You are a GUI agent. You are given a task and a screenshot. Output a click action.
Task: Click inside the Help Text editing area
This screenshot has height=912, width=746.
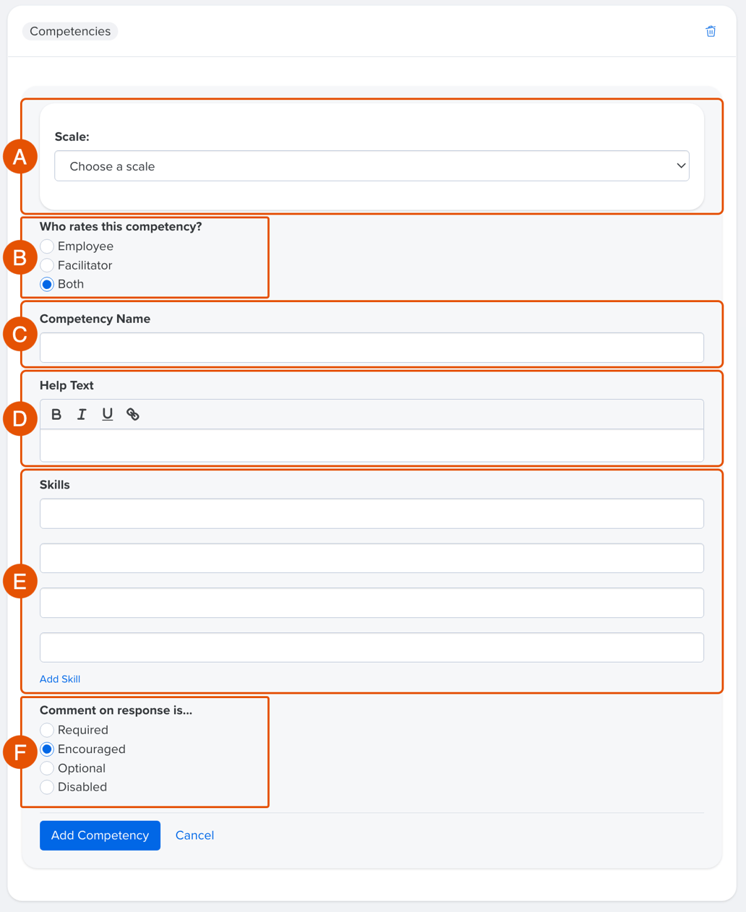pyautogui.click(x=372, y=445)
